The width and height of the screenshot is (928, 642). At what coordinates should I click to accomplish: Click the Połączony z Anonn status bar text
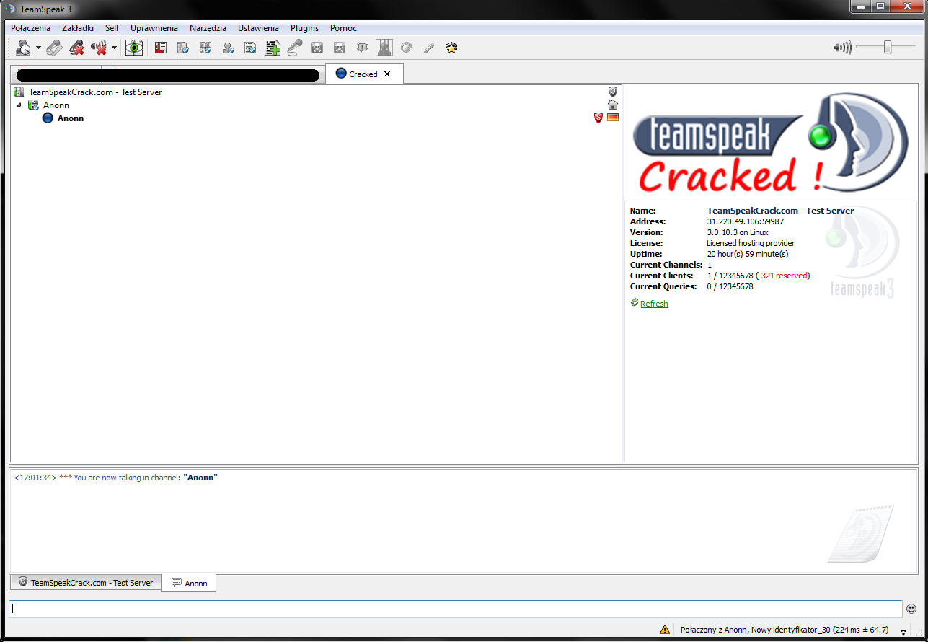pyautogui.click(x=785, y=630)
